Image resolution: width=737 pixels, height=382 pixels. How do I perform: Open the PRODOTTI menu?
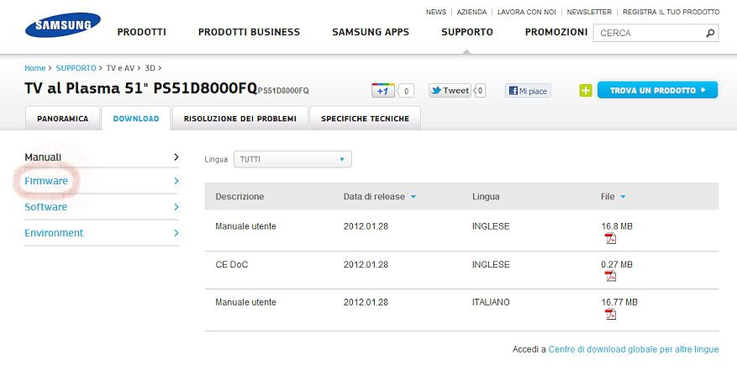[x=141, y=32]
